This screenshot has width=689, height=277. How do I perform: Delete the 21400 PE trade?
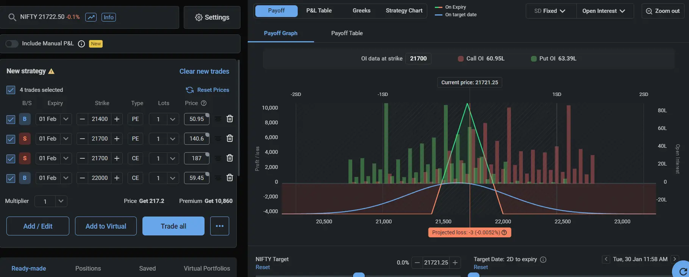click(x=230, y=119)
